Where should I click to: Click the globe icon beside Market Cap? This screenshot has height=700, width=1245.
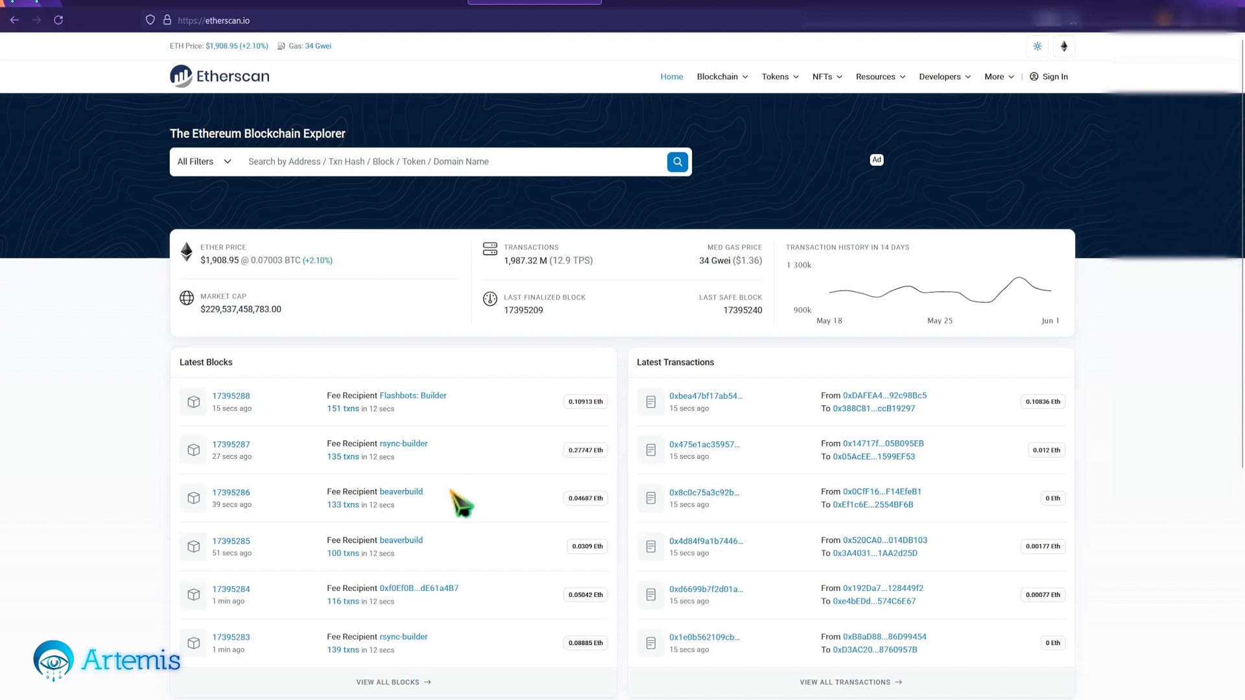[x=187, y=298]
